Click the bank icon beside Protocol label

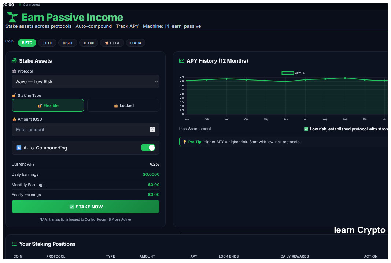coord(14,71)
